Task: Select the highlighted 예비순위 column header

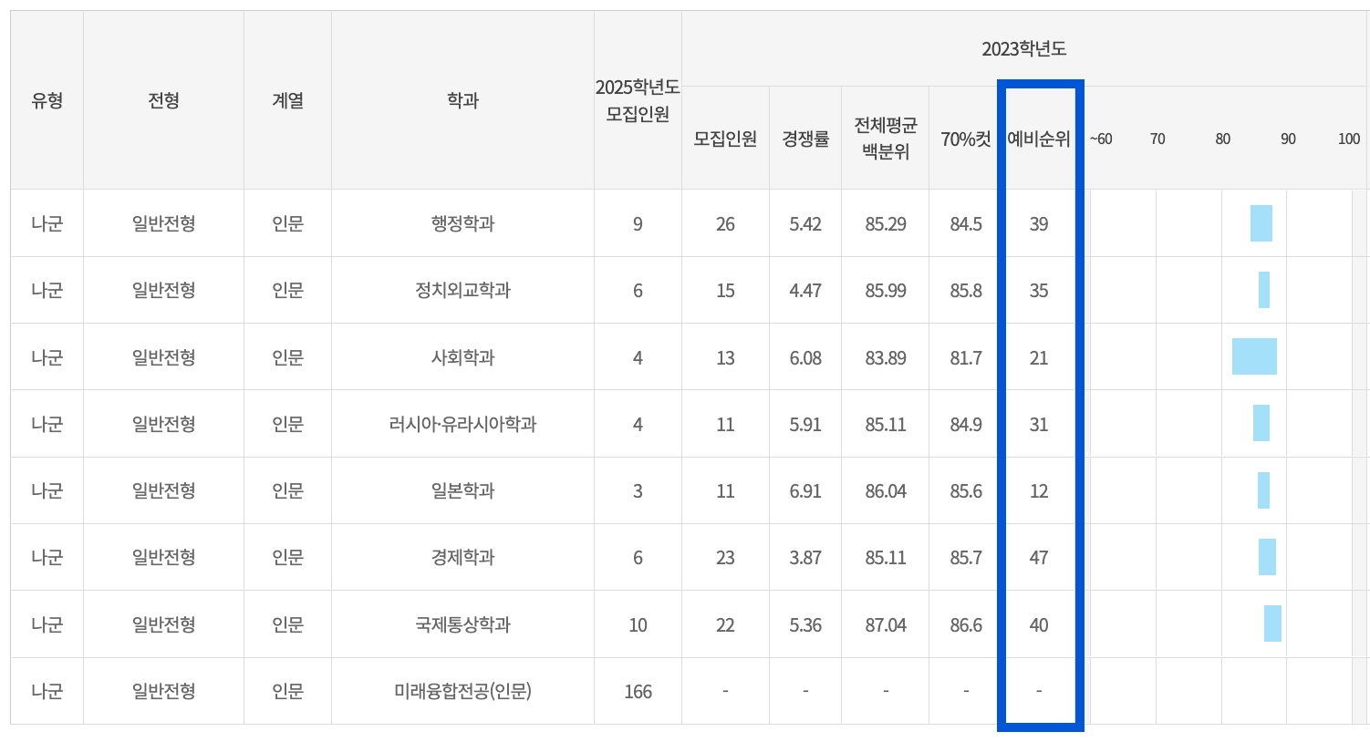Action: click(x=1039, y=139)
